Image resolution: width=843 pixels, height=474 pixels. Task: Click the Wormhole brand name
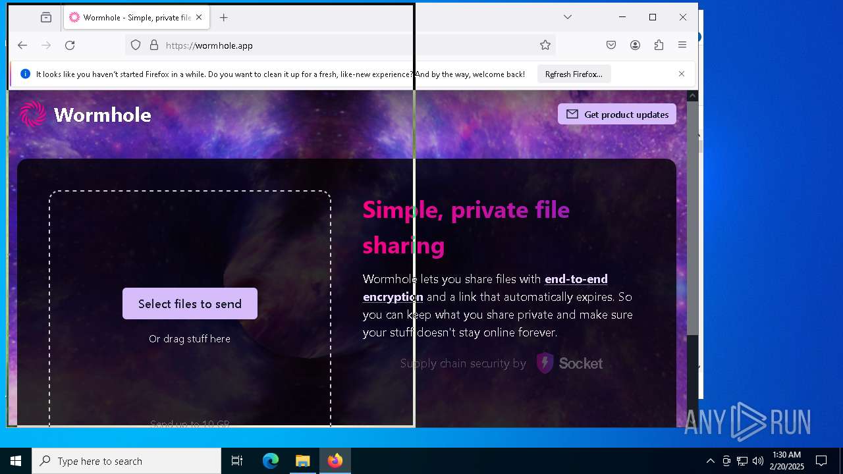pos(103,115)
